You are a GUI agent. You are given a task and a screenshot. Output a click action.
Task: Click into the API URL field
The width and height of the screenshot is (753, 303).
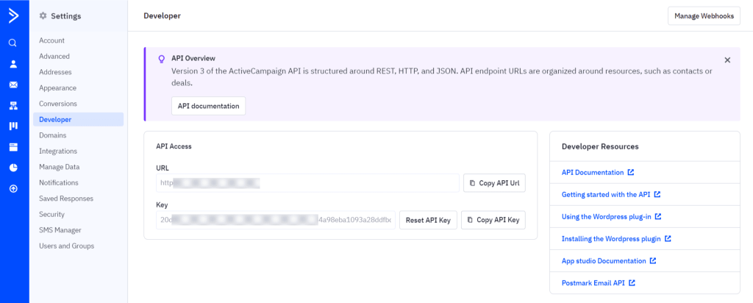pos(307,183)
